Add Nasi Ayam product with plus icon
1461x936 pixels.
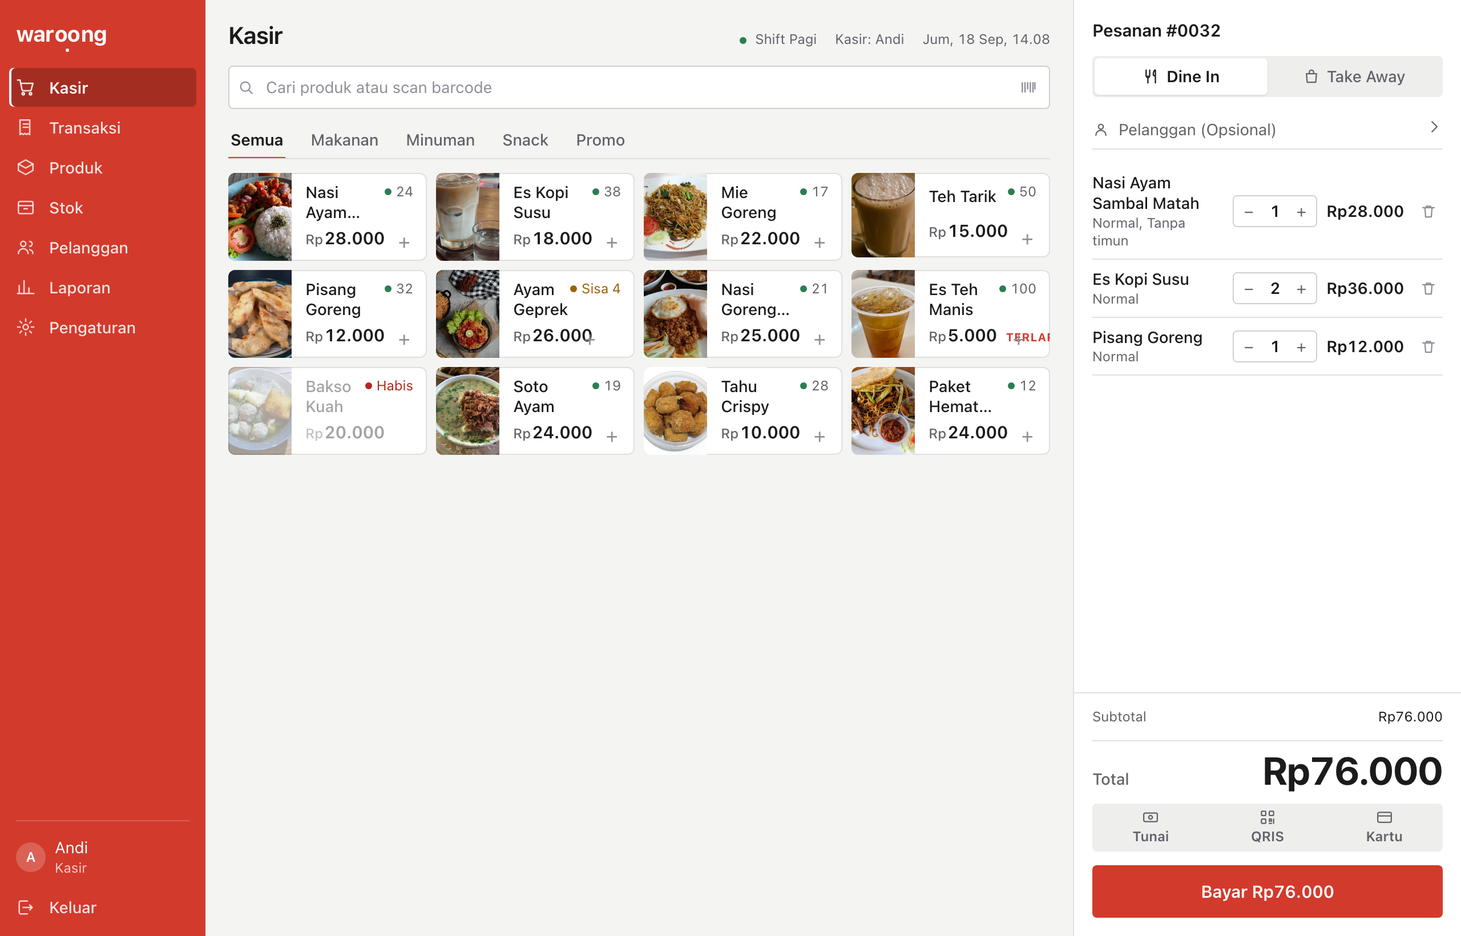click(404, 243)
